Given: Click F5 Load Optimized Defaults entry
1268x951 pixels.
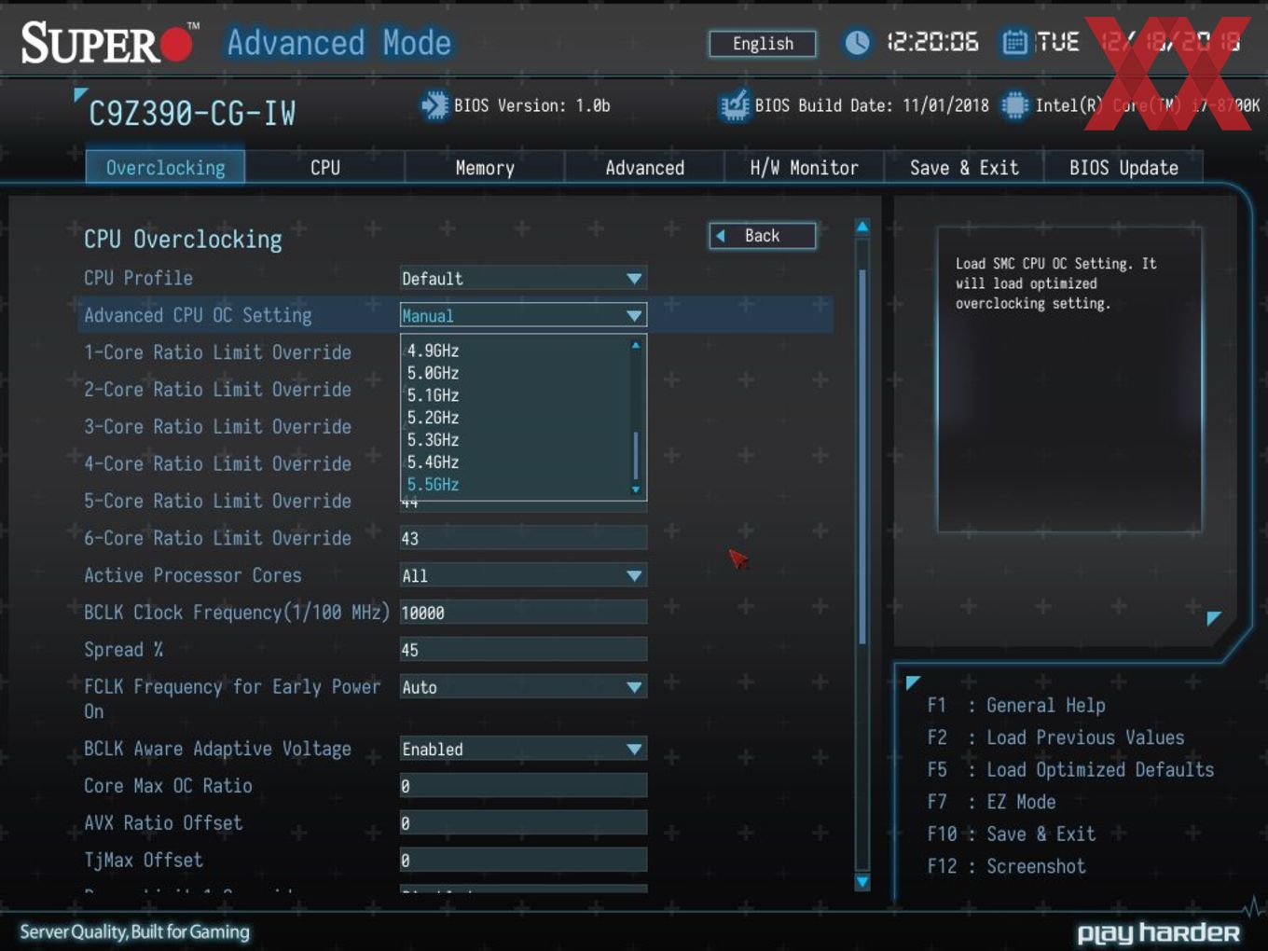Looking at the screenshot, I should click(1070, 770).
